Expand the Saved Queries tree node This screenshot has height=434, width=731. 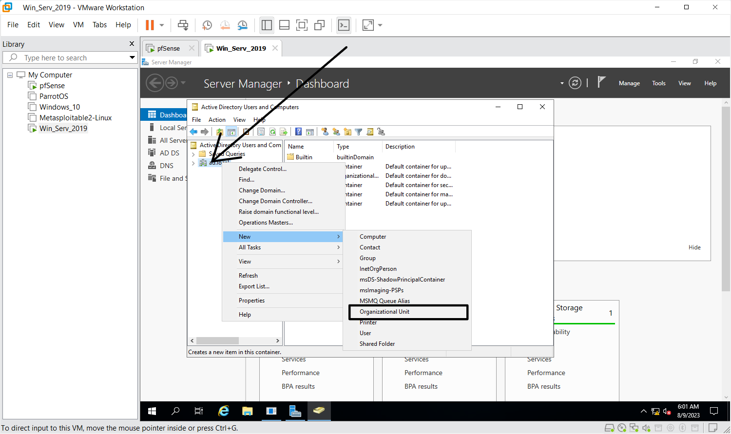tap(193, 154)
